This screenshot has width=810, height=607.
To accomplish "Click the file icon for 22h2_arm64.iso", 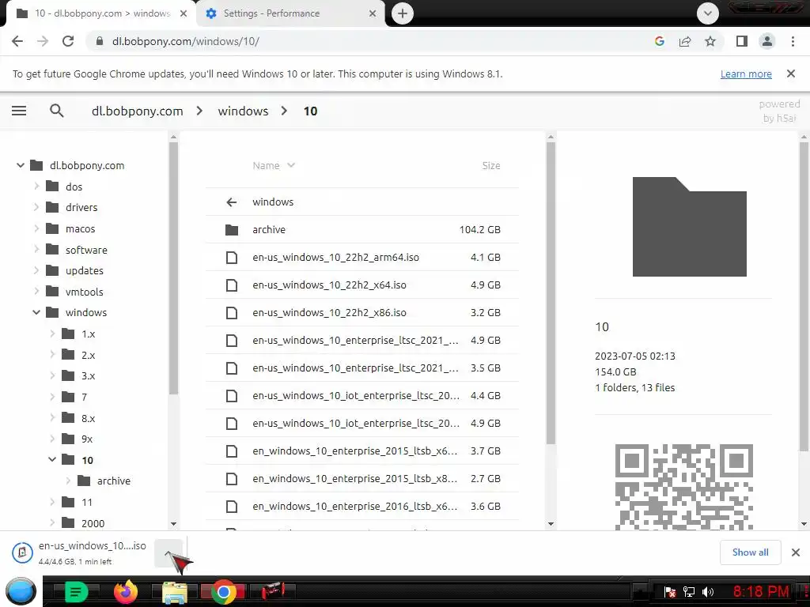I will tap(232, 257).
